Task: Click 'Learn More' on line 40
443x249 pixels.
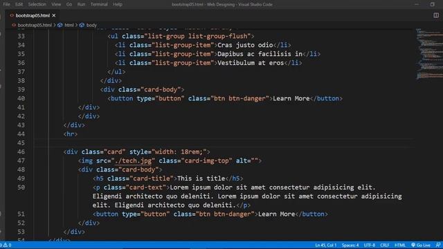Action: [291, 98]
